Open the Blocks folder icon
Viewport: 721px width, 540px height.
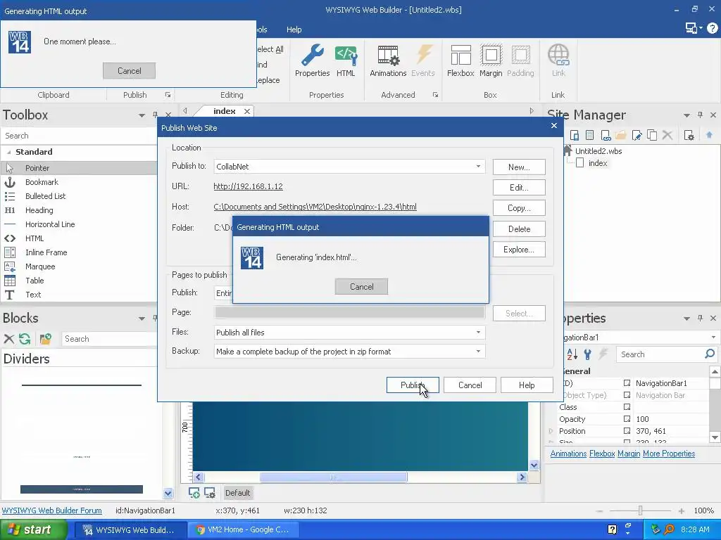pyautogui.click(x=46, y=339)
